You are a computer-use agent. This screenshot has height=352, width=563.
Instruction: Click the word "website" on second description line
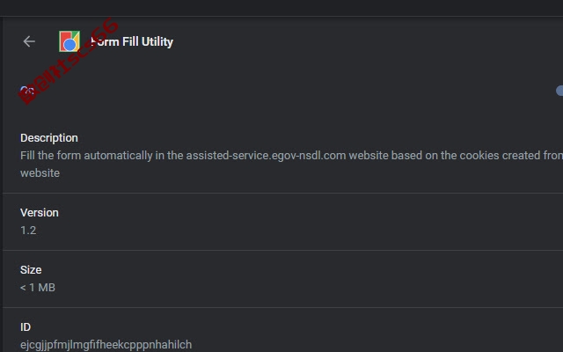click(40, 173)
